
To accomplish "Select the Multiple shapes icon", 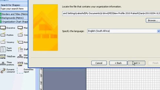I will pyautogui.click(x=20, y=56).
